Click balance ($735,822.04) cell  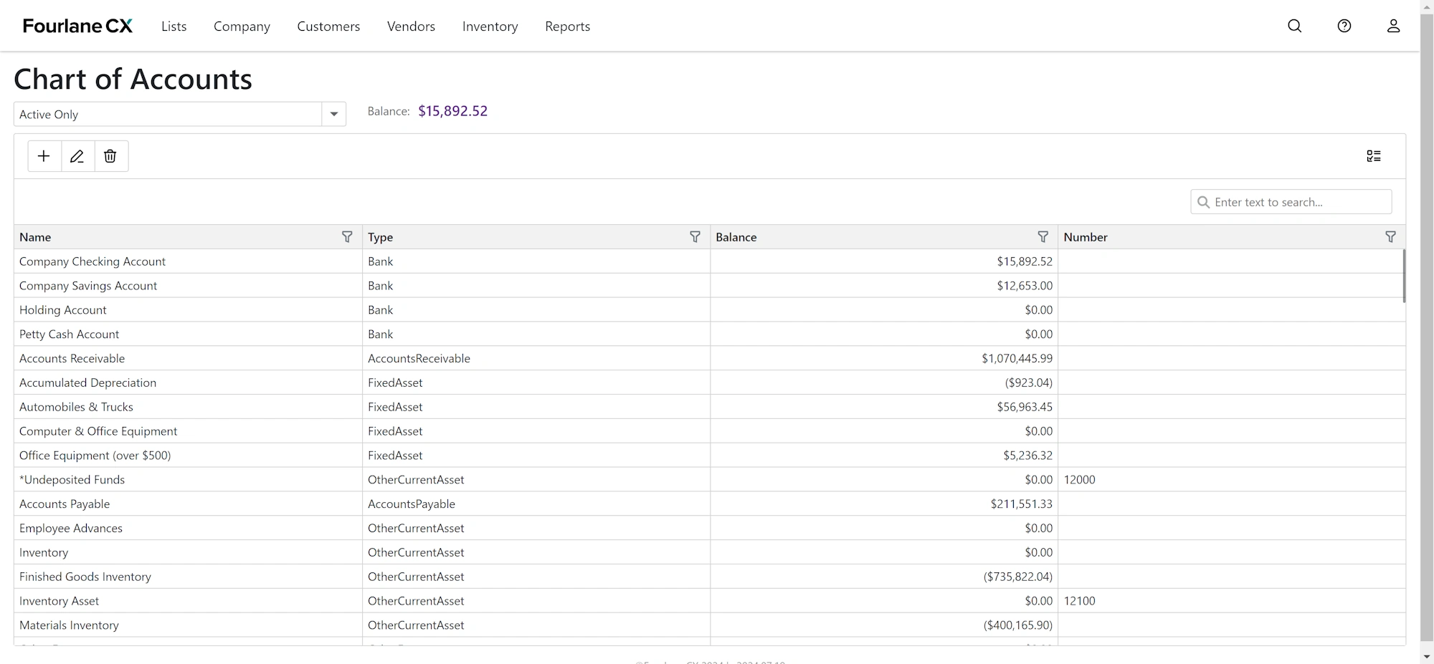coord(883,577)
